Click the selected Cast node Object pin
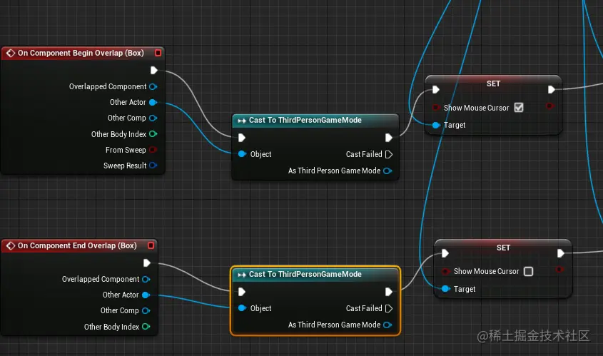This screenshot has height=356, width=603. 242,308
